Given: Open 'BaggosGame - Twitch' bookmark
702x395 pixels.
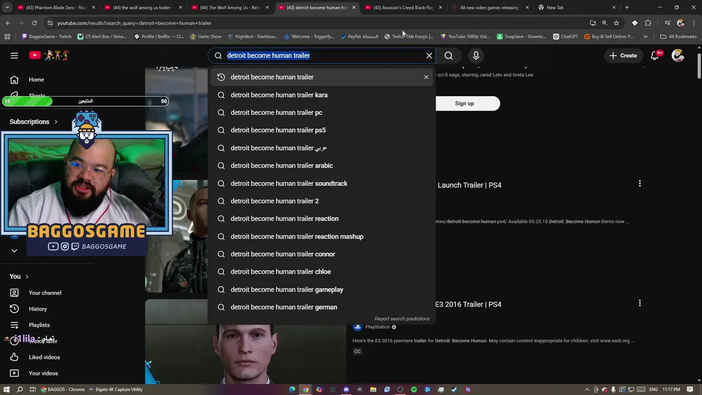Looking at the screenshot, I should [47, 37].
